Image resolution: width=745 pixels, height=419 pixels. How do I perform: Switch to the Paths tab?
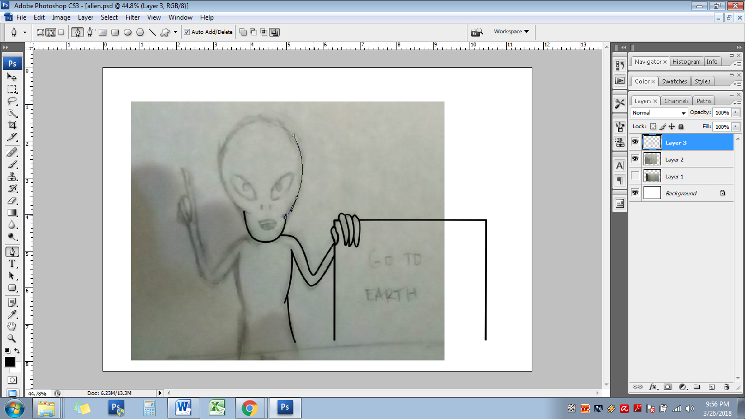pyautogui.click(x=704, y=101)
